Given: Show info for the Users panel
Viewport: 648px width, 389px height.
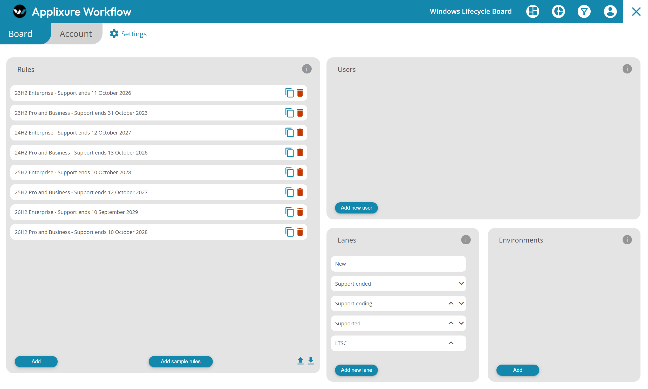Looking at the screenshot, I should 627,69.
